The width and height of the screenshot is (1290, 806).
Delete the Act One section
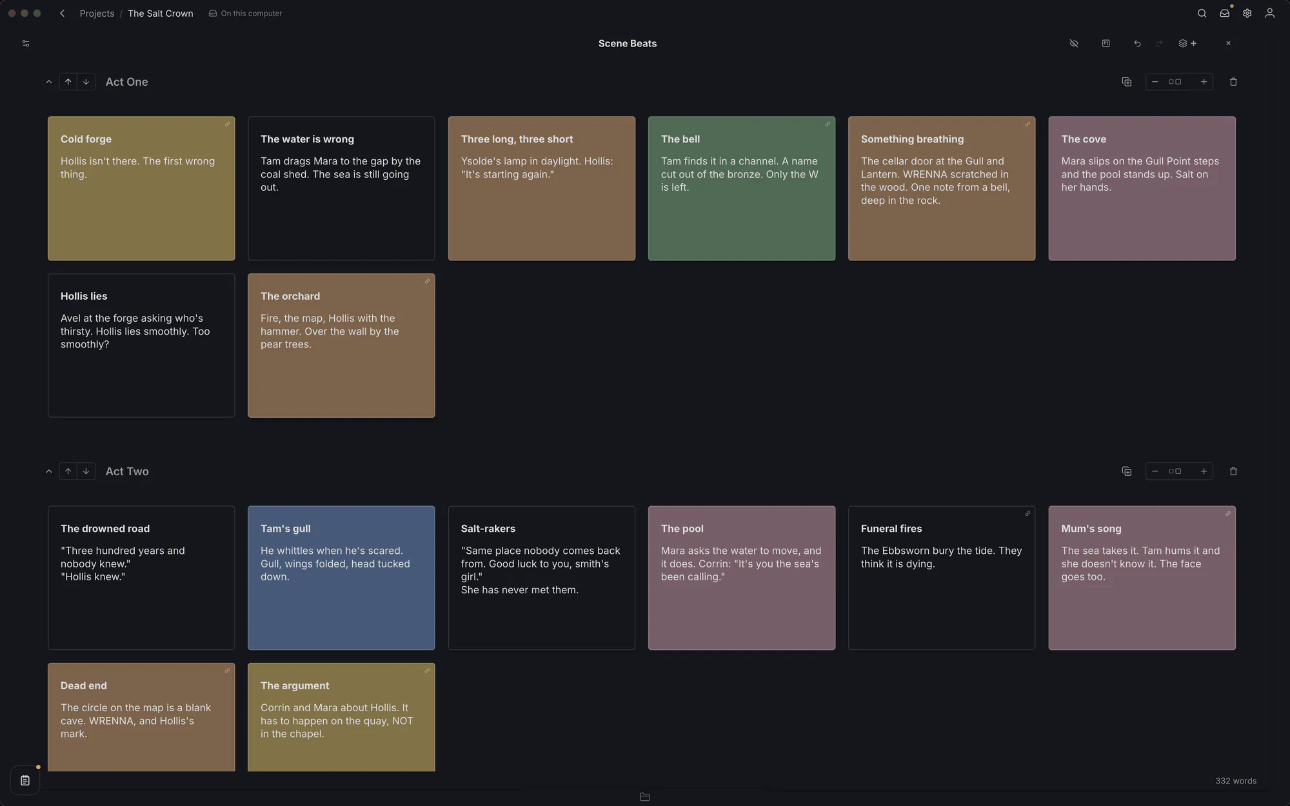coord(1233,82)
